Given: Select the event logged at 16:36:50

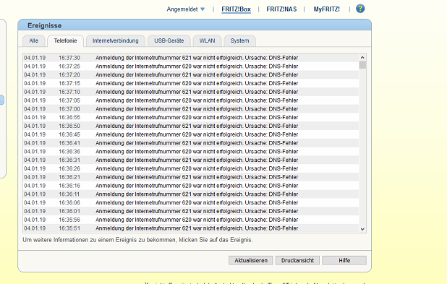Looking at the screenshot, I should [191, 126].
